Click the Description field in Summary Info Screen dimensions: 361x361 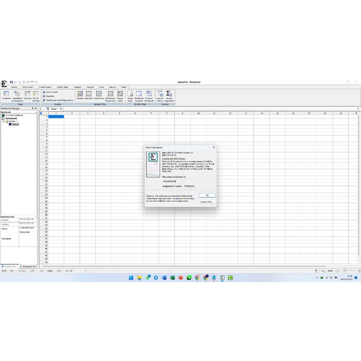click(x=28, y=239)
